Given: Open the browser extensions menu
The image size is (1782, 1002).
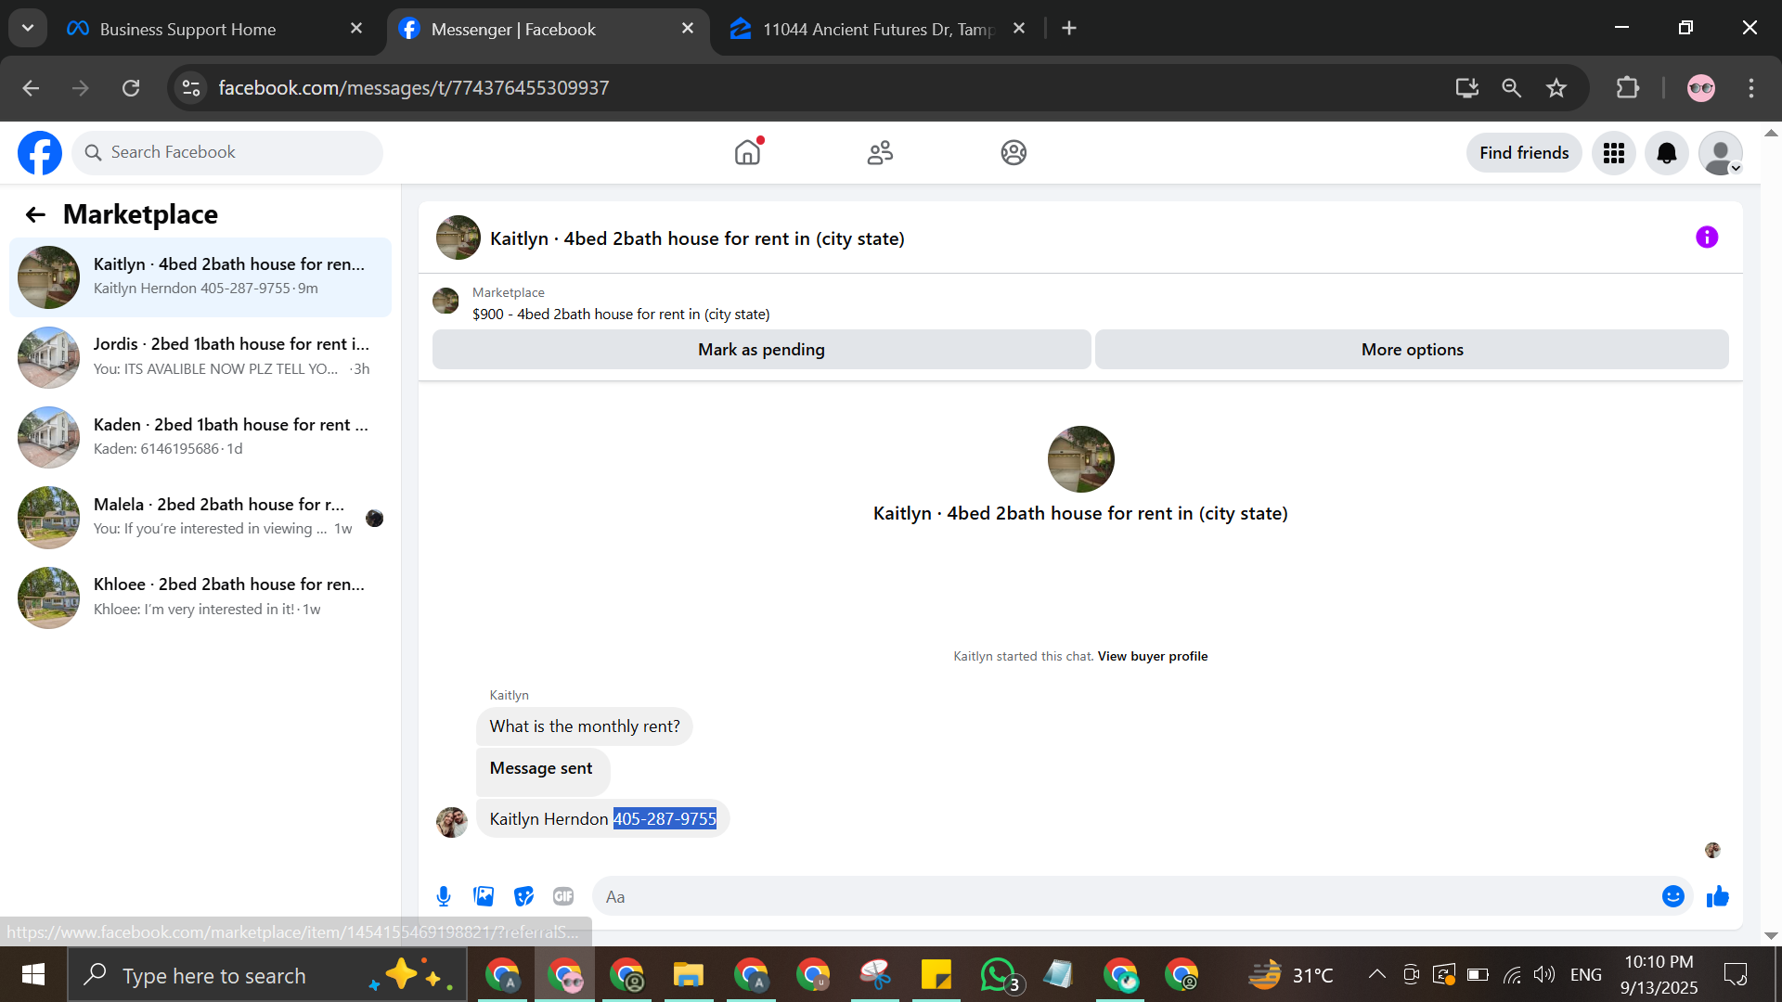Looking at the screenshot, I should pyautogui.click(x=1628, y=88).
